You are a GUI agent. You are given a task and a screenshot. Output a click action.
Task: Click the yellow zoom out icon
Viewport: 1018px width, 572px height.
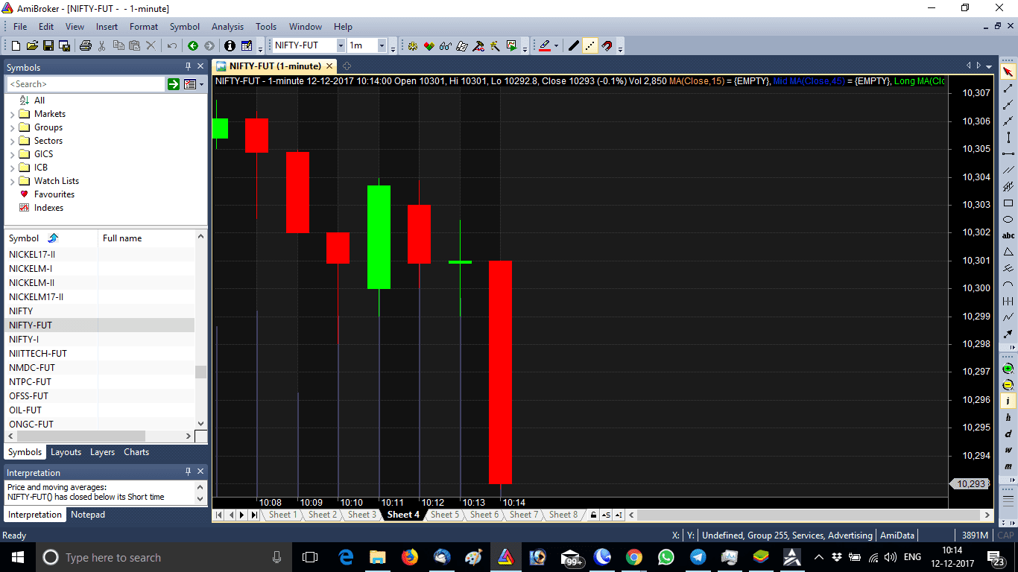pyautogui.click(x=1008, y=385)
